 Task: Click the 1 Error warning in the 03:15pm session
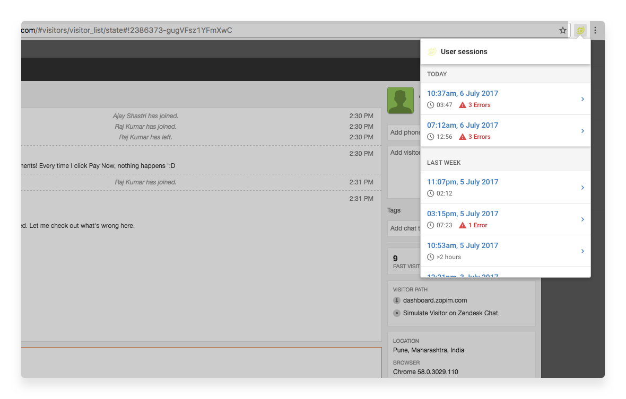(473, 225)
